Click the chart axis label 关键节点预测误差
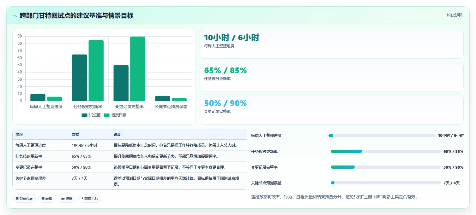 click(x=171, y=107)
